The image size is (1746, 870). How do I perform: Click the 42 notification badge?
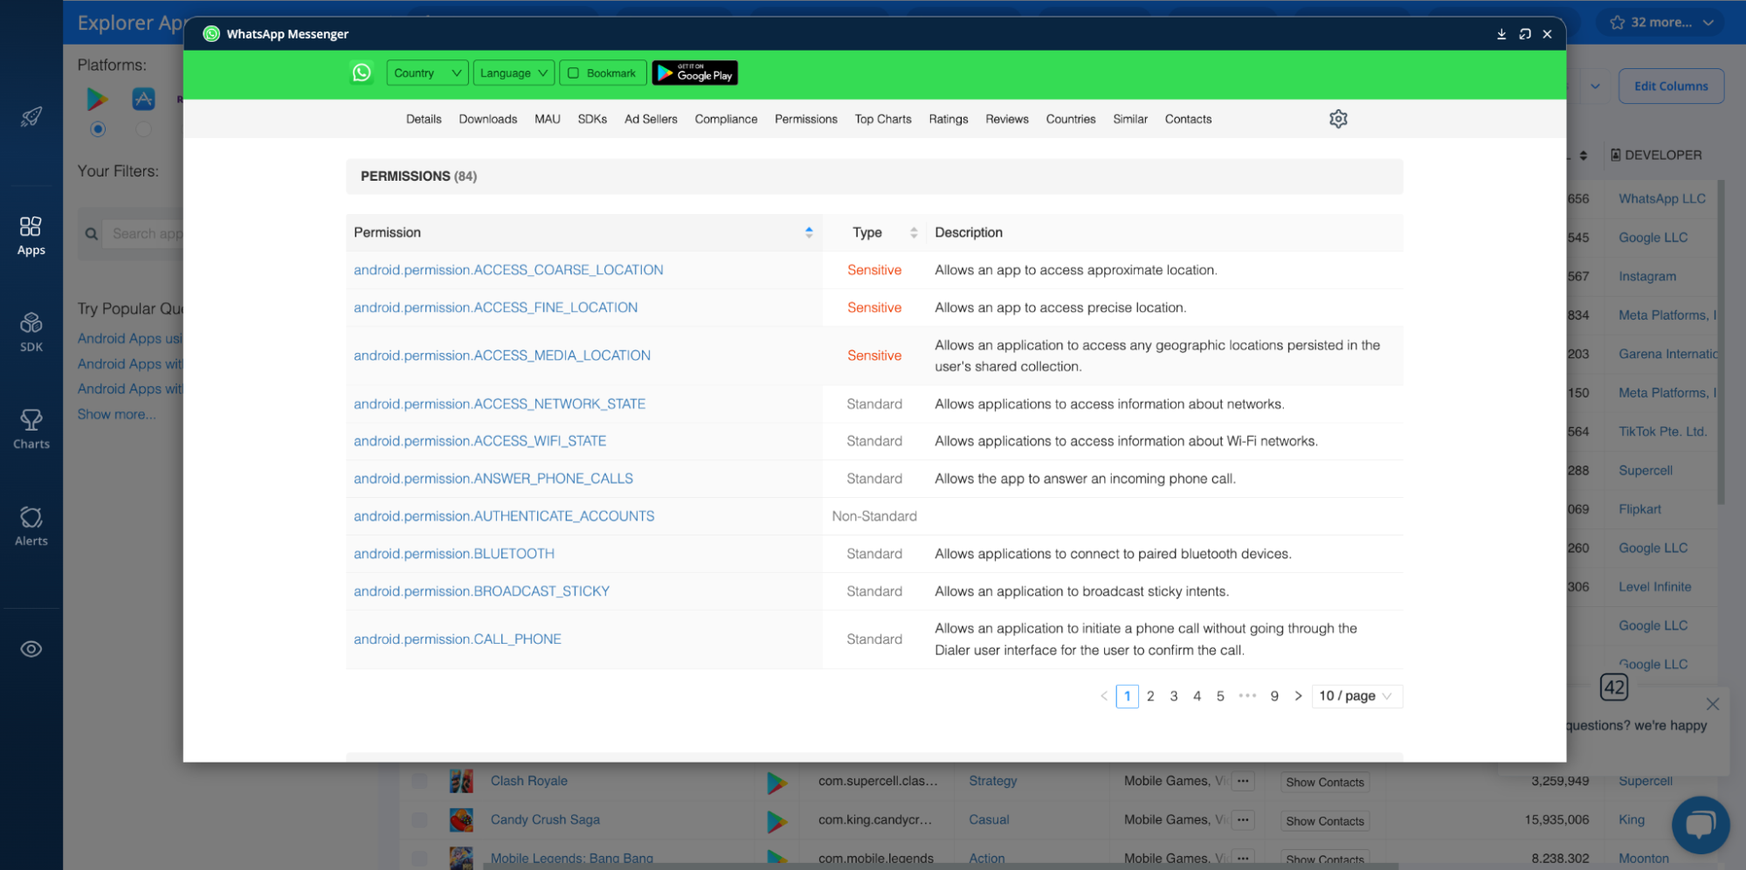coord(1613,687)
